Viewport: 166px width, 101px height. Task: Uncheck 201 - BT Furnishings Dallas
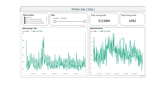[25, 19]
